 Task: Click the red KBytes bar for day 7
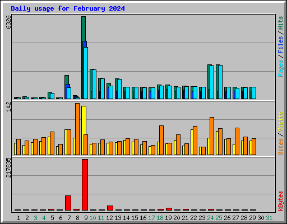tap(68, 203)
